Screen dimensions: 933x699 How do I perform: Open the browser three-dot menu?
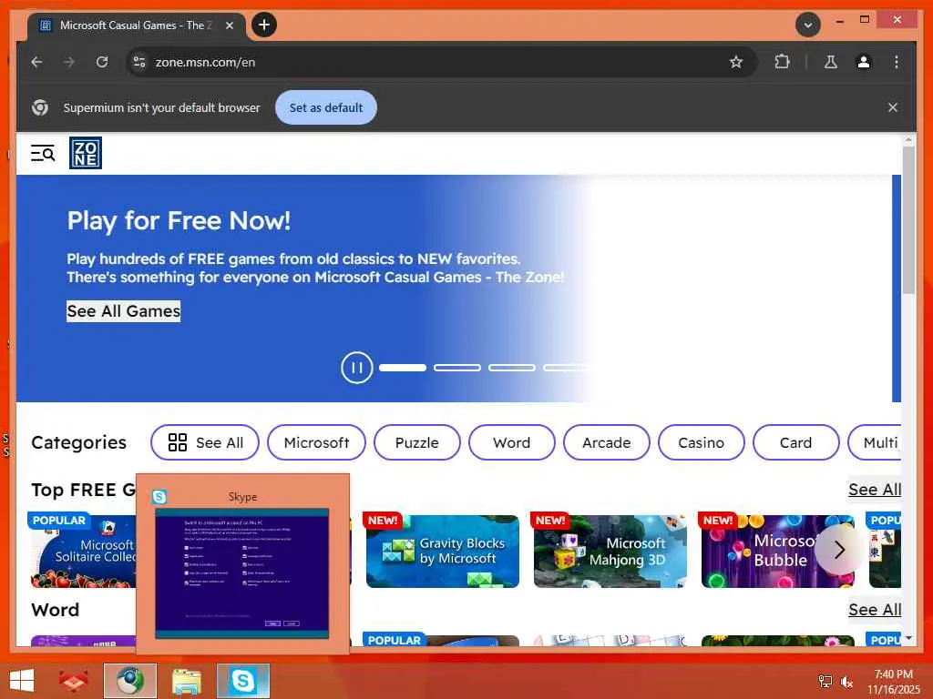(897, 62)
